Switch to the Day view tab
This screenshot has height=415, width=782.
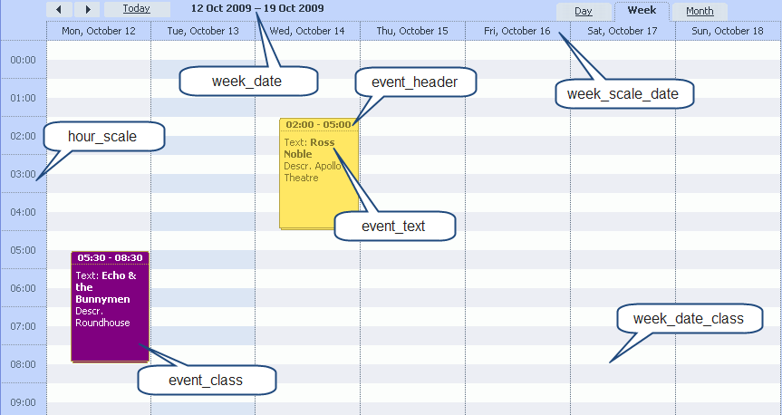tap(583, 12)
